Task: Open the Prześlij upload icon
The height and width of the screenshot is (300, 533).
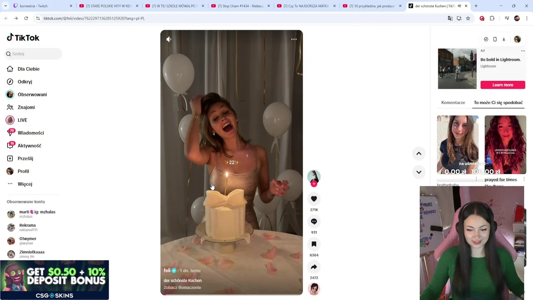Action: click(10, 158)
